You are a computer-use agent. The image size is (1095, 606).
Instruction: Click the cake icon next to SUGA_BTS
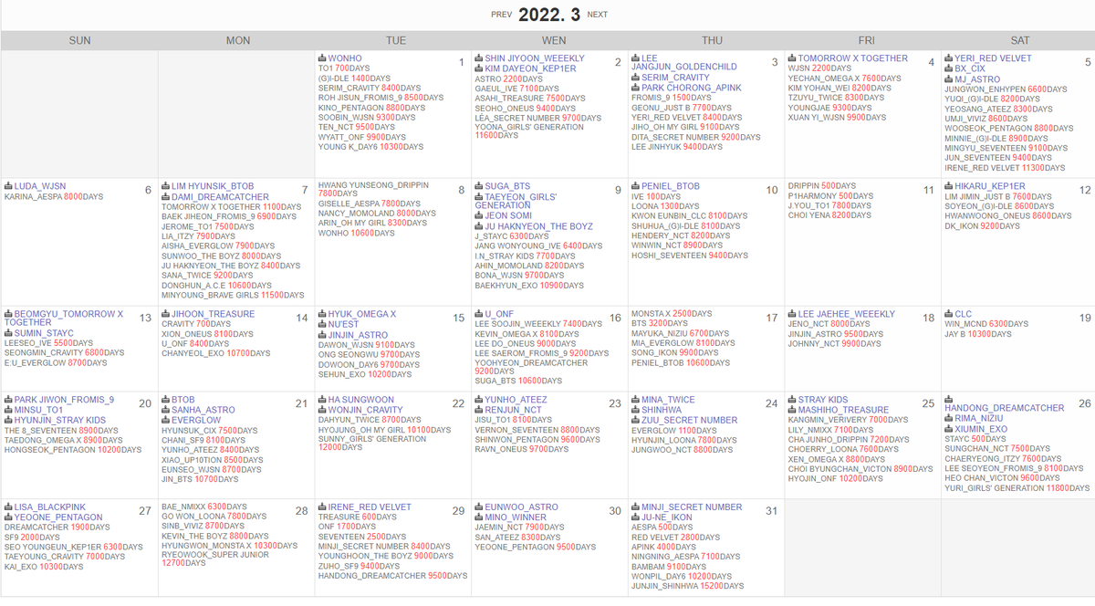tap(479, 186)
